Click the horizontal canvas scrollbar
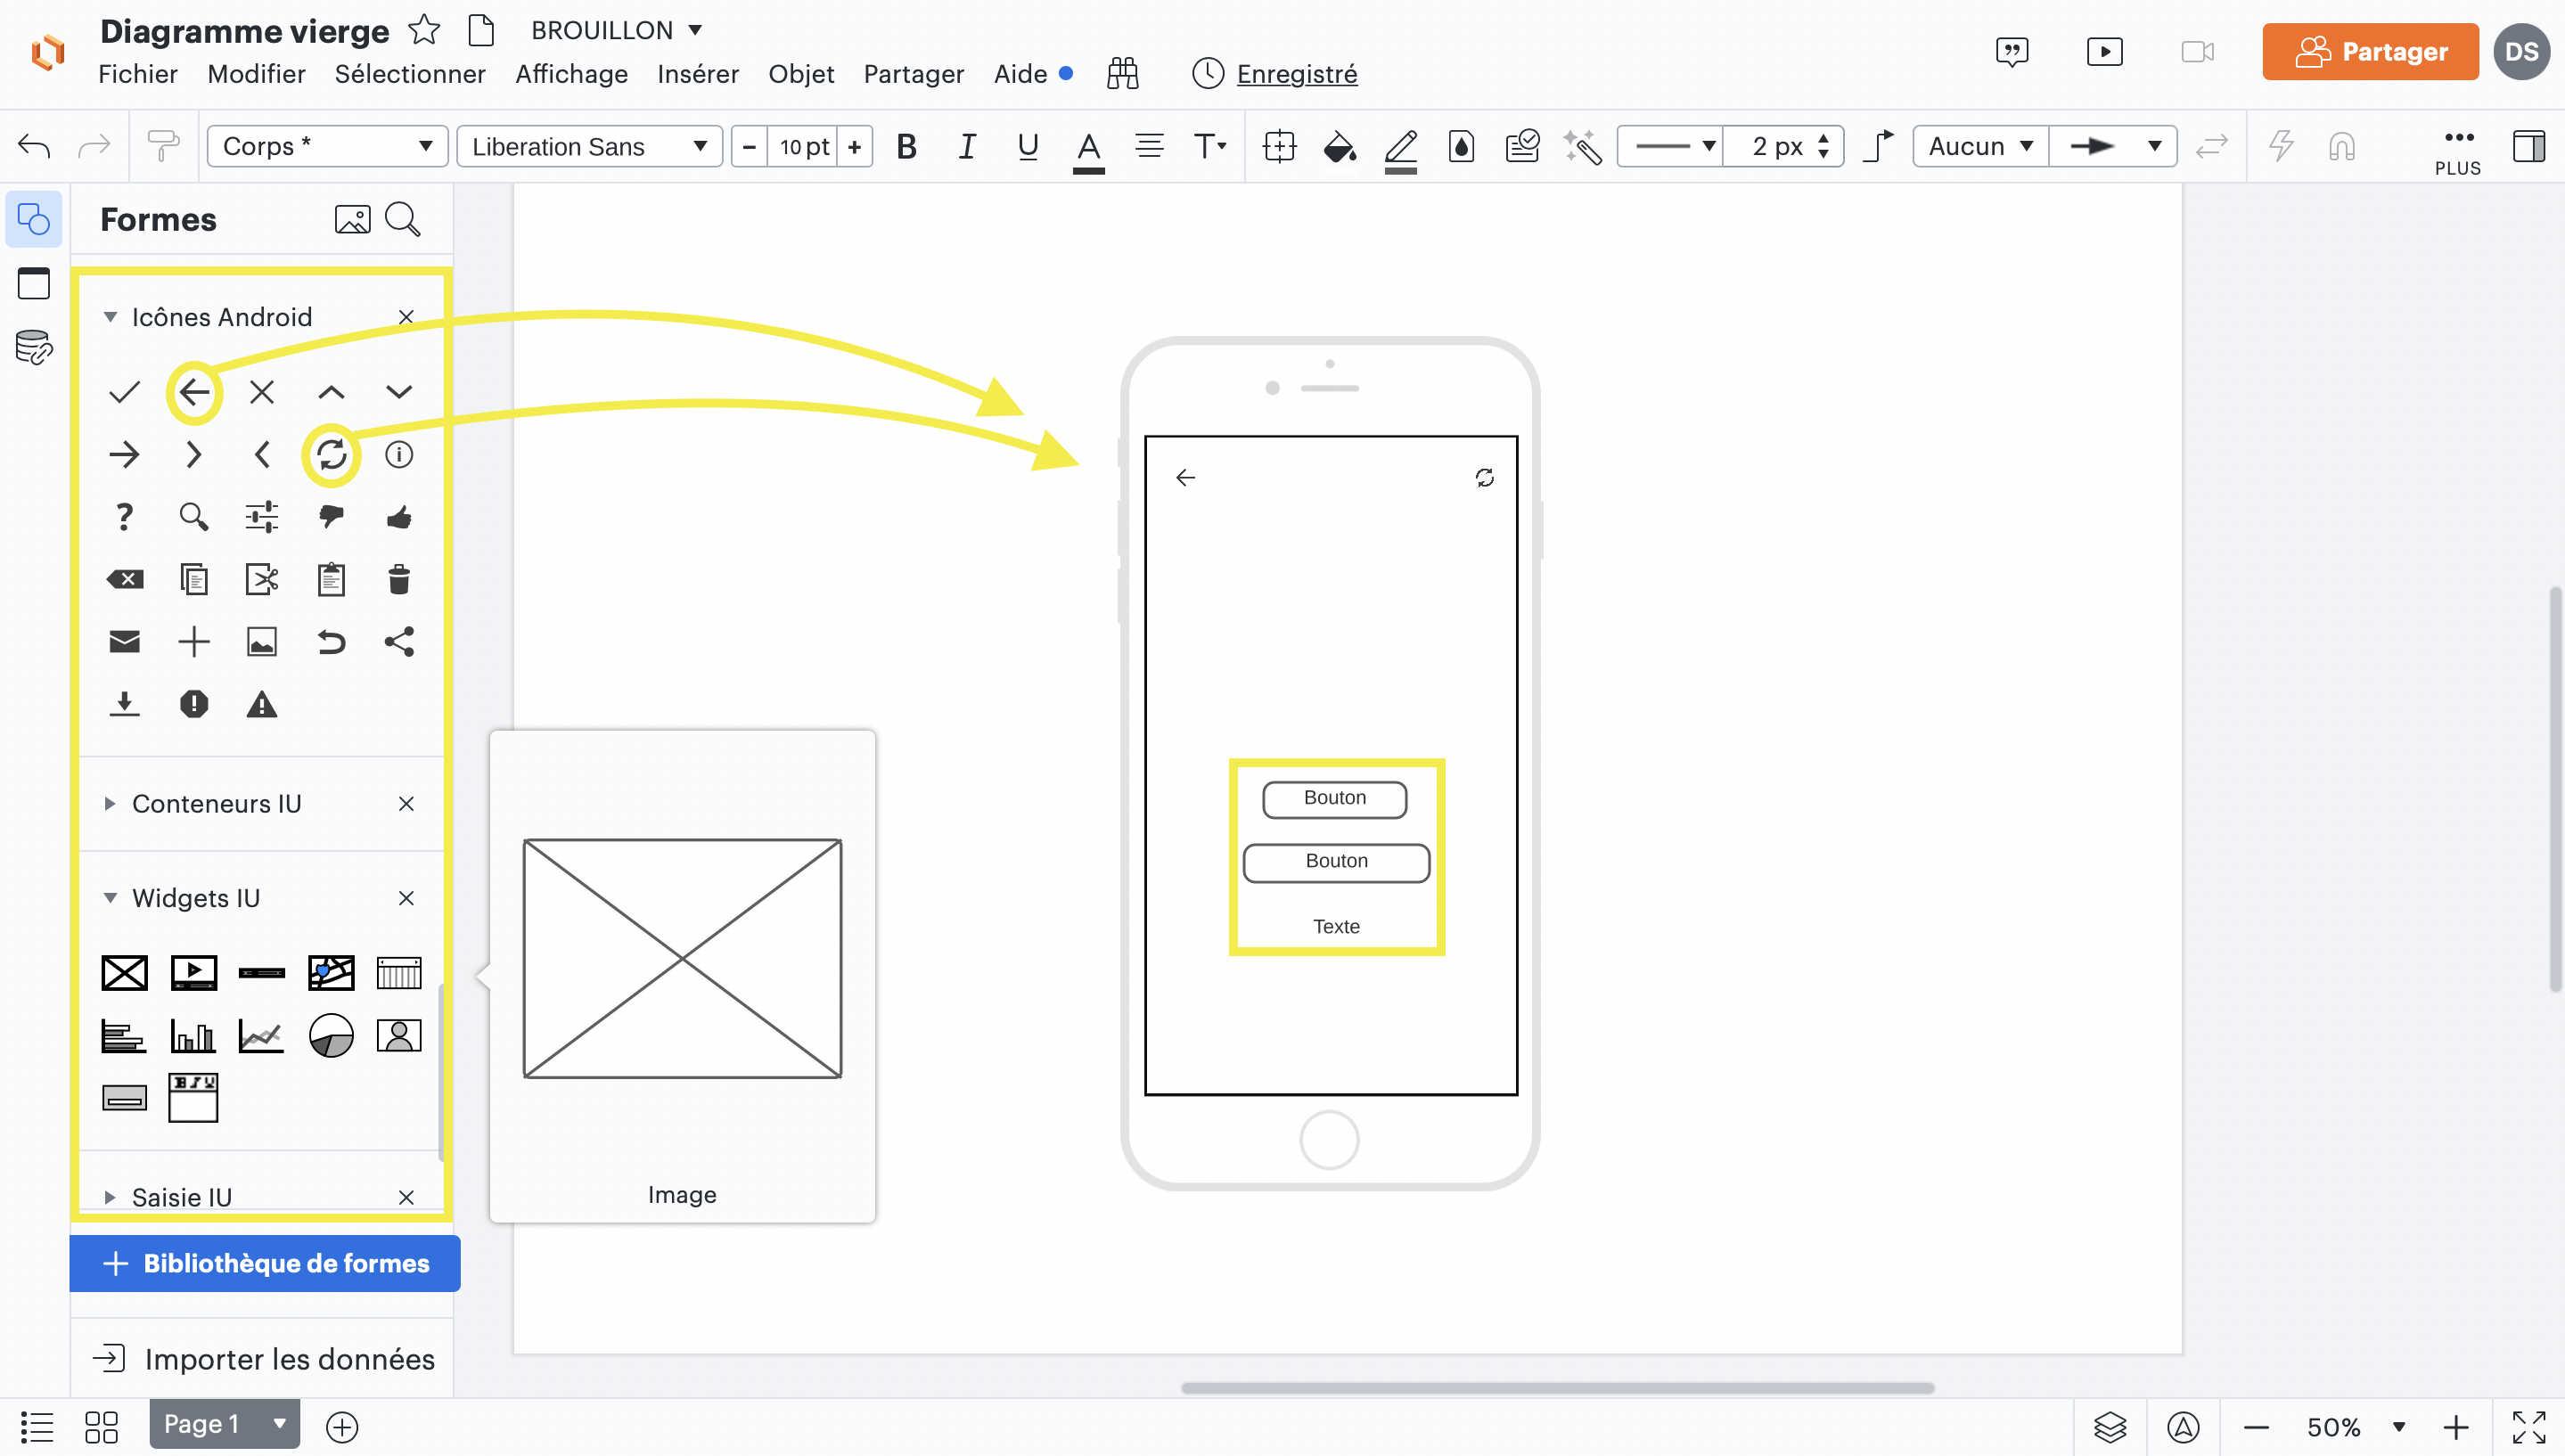The image size is (2565, 1456). (x=1557, y=1388)
